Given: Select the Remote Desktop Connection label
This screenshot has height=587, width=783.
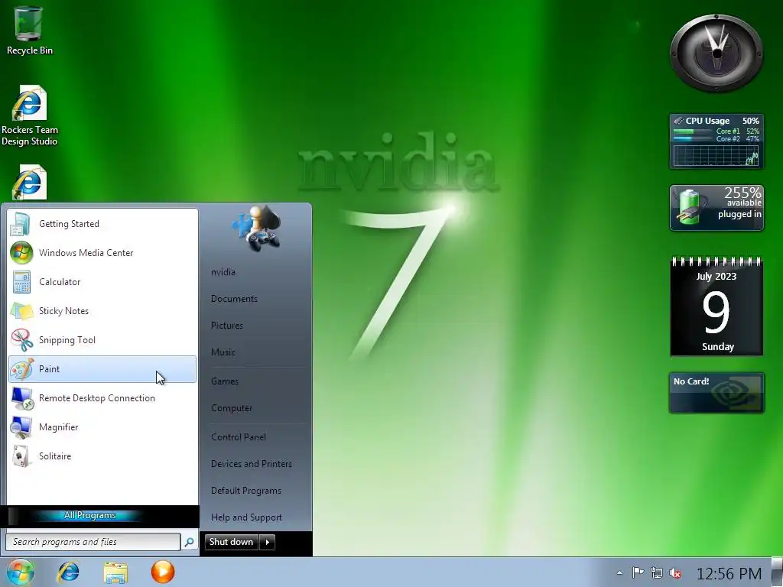Looking at the screenshot, I should (x=97, y=398).
